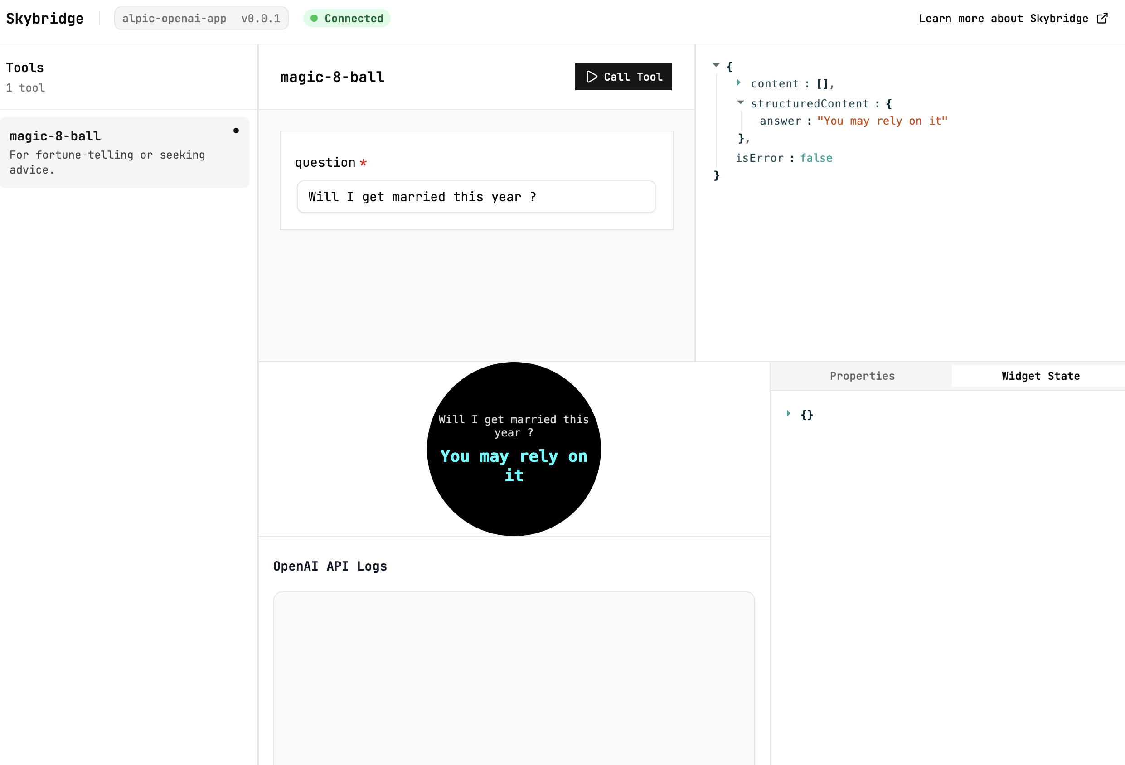1125x765 pixels.
Task: Select the magic-8-ball tool in the sidebar
Action: tap(125, 152)
